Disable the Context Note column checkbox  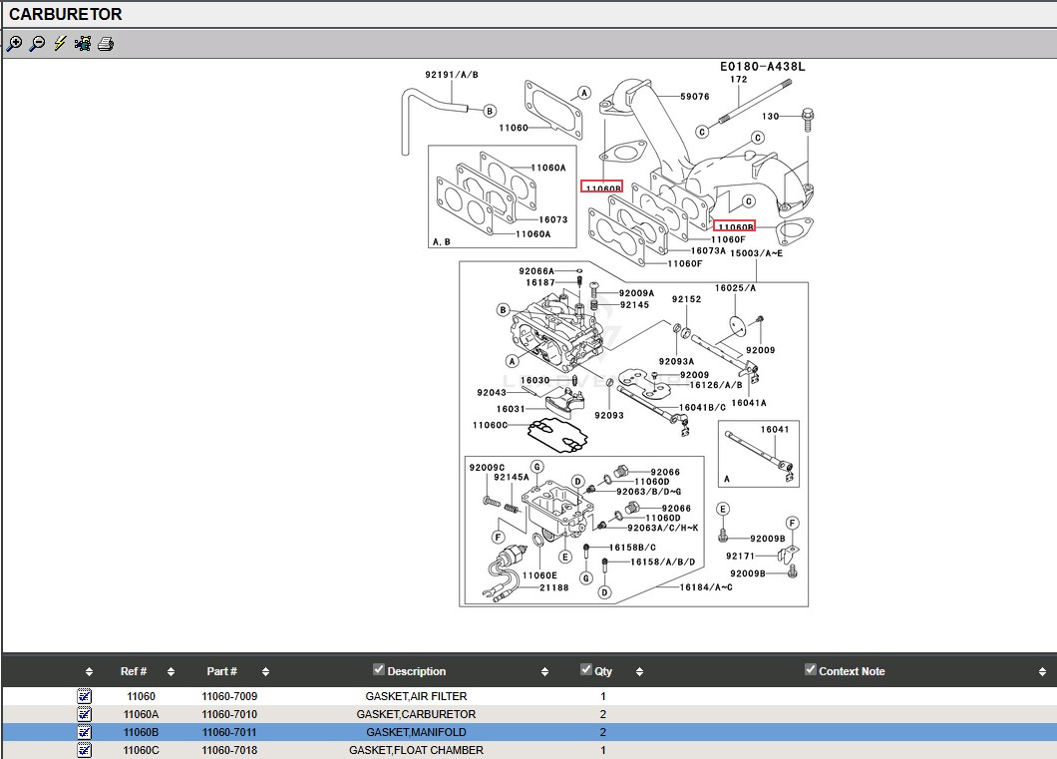point(811,670)
